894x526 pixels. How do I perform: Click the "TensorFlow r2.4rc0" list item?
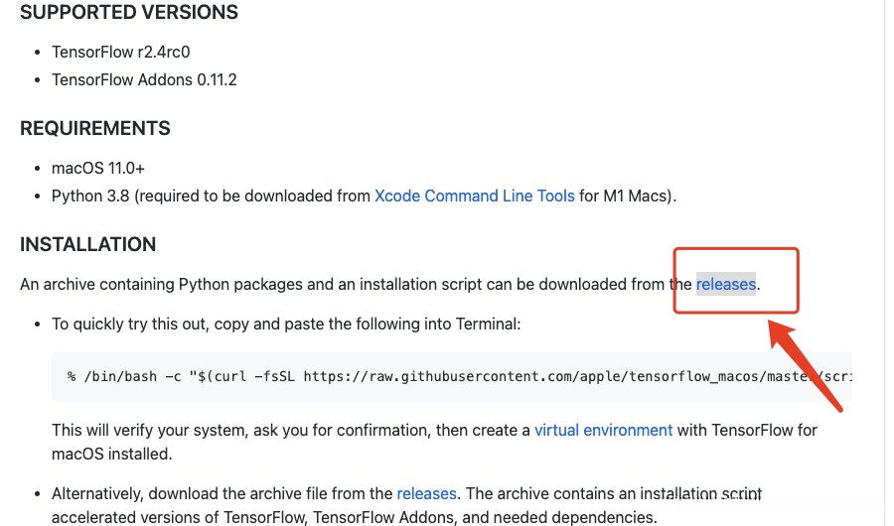120,52
